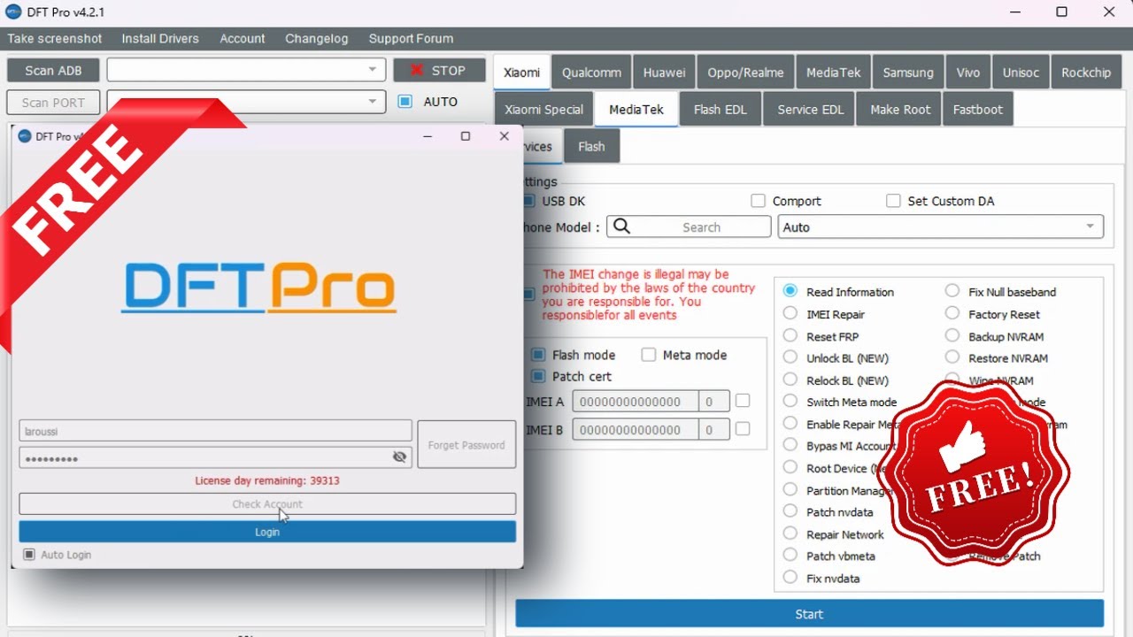Close the login dialog window
The image size is (1133, 637).
[505, 136]
